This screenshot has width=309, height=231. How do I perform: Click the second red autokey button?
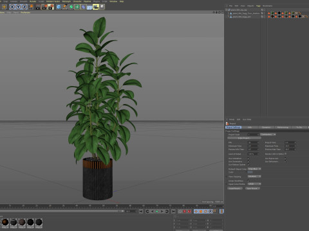click(189, 211)
